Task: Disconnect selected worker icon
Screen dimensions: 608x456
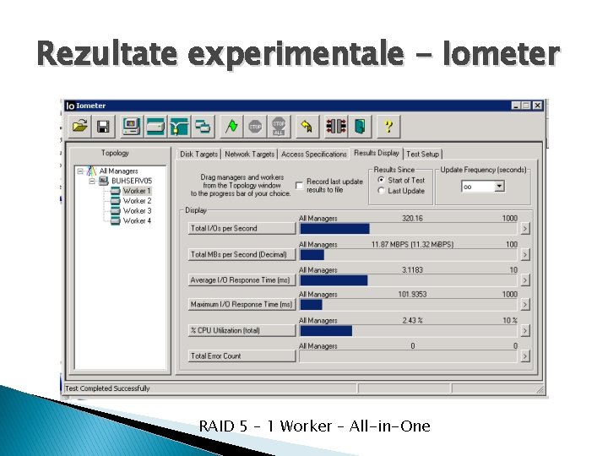Action: pos(336,127)
